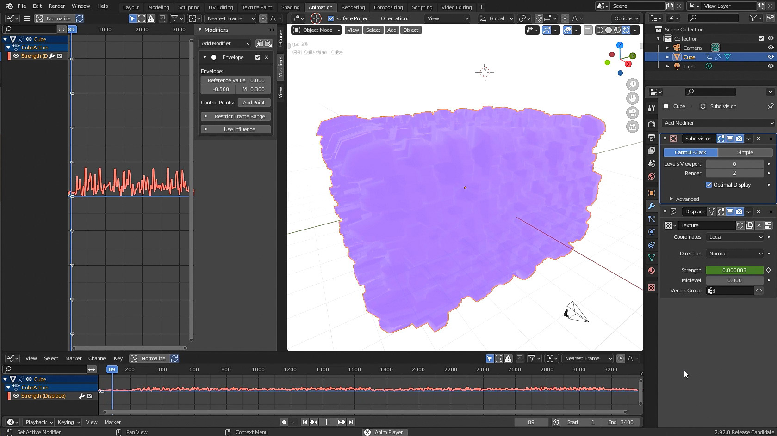777x436 pixels.
Task: Switch to the Shading workspace tab
Action: click(x=290, y=7)
